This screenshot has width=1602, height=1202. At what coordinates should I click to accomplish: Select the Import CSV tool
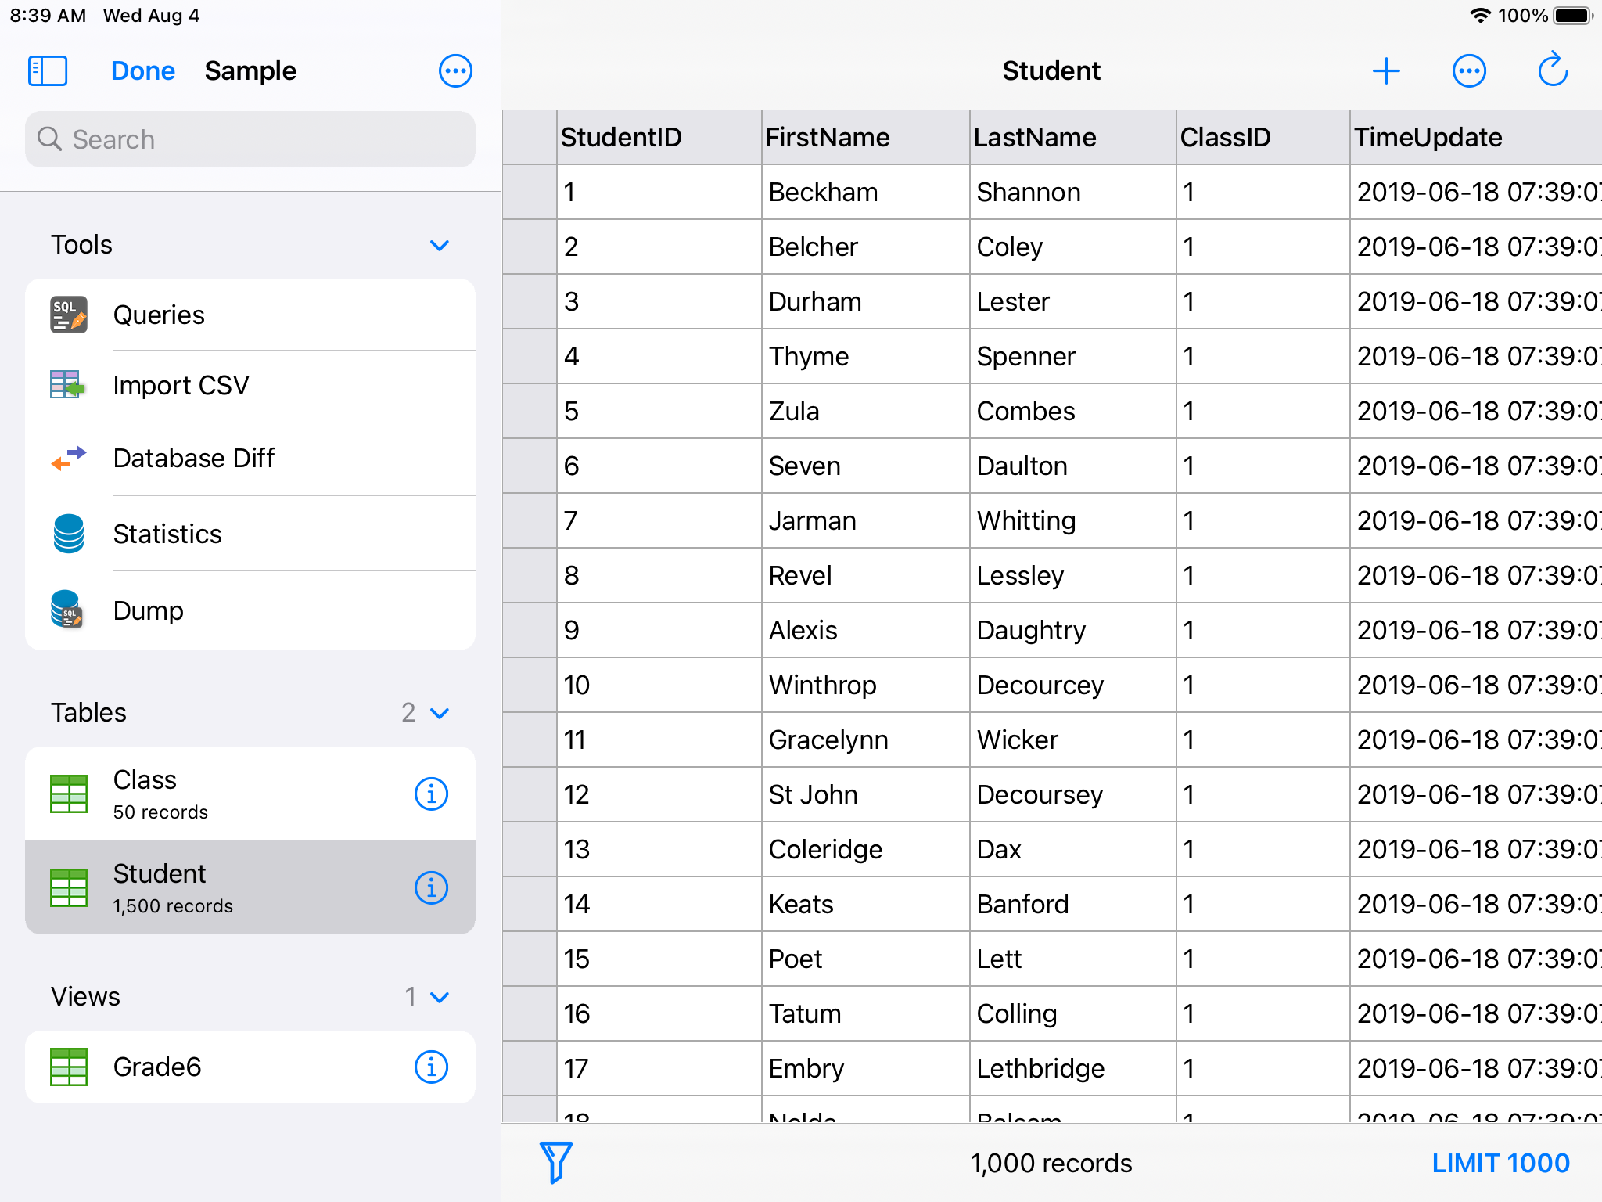[x=181, y=385]
